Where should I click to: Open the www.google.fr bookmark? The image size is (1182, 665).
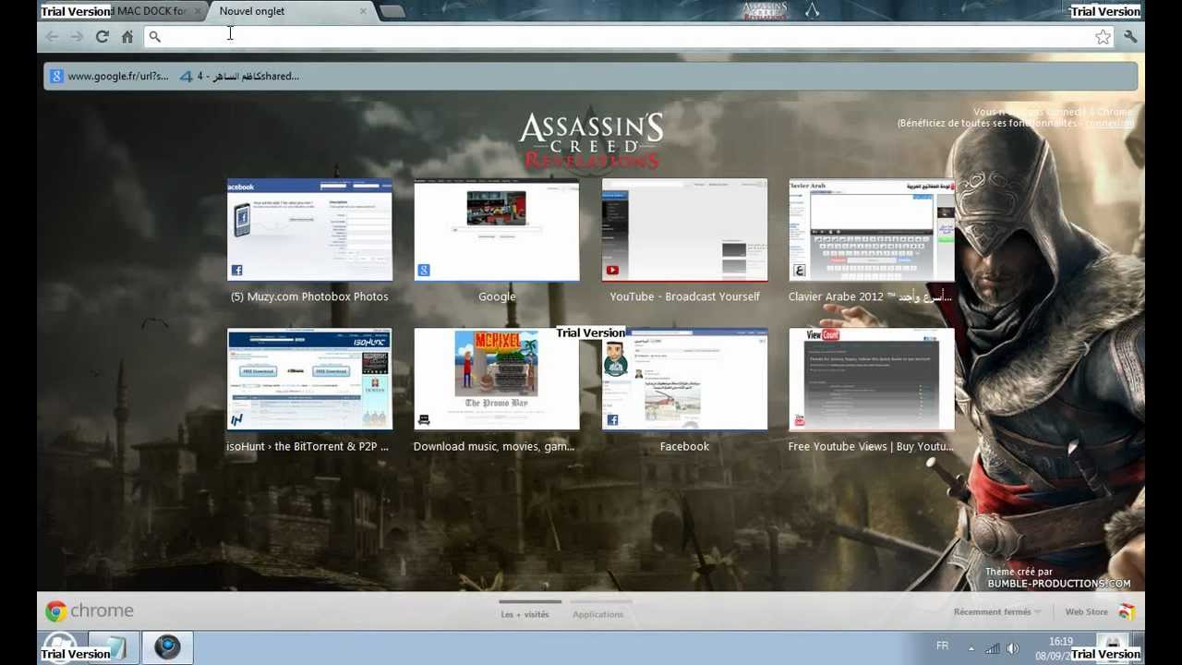(x=110, y=76)
